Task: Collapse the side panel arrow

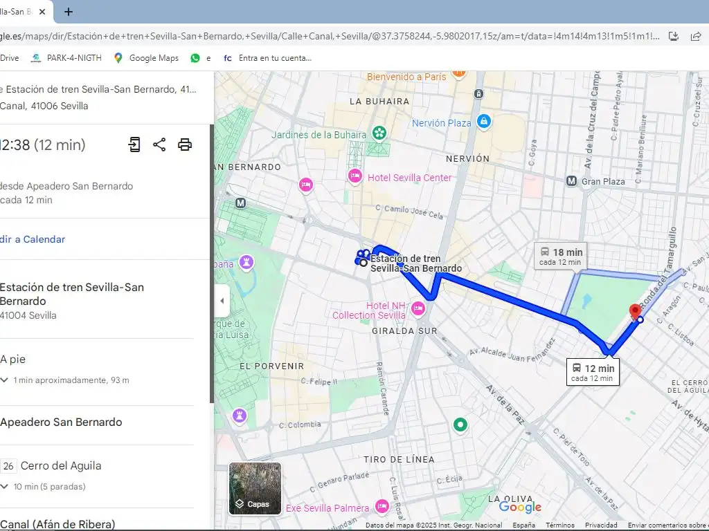Action: [222, 301]
